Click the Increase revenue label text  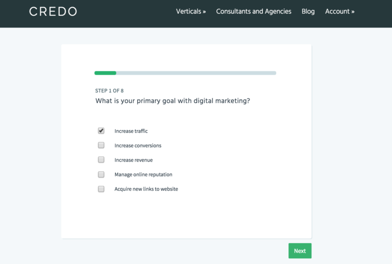point(134,160)
